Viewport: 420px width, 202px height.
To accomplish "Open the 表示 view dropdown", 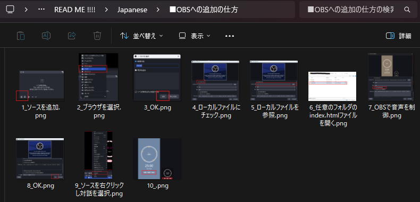I will [x=195, y=36].
